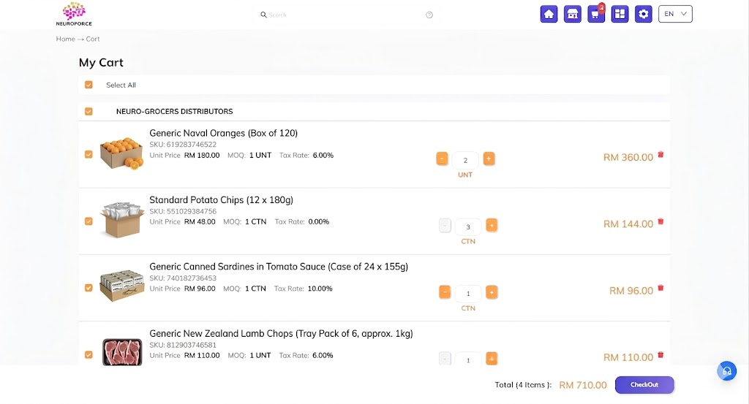Decrease quantity of Canned Sardines
This screenshot has height=404, width=749.
445,292
